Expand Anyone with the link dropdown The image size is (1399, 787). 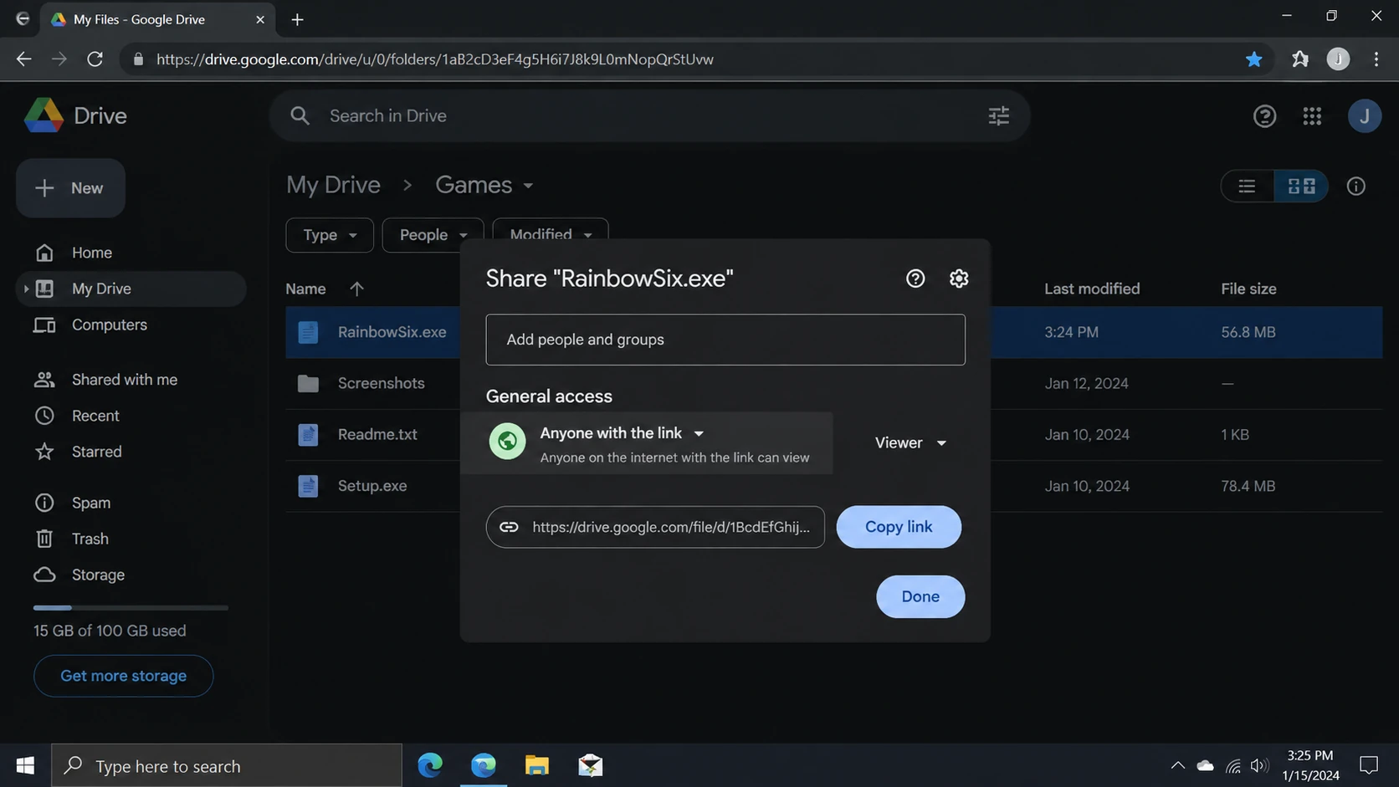point(623,433)
